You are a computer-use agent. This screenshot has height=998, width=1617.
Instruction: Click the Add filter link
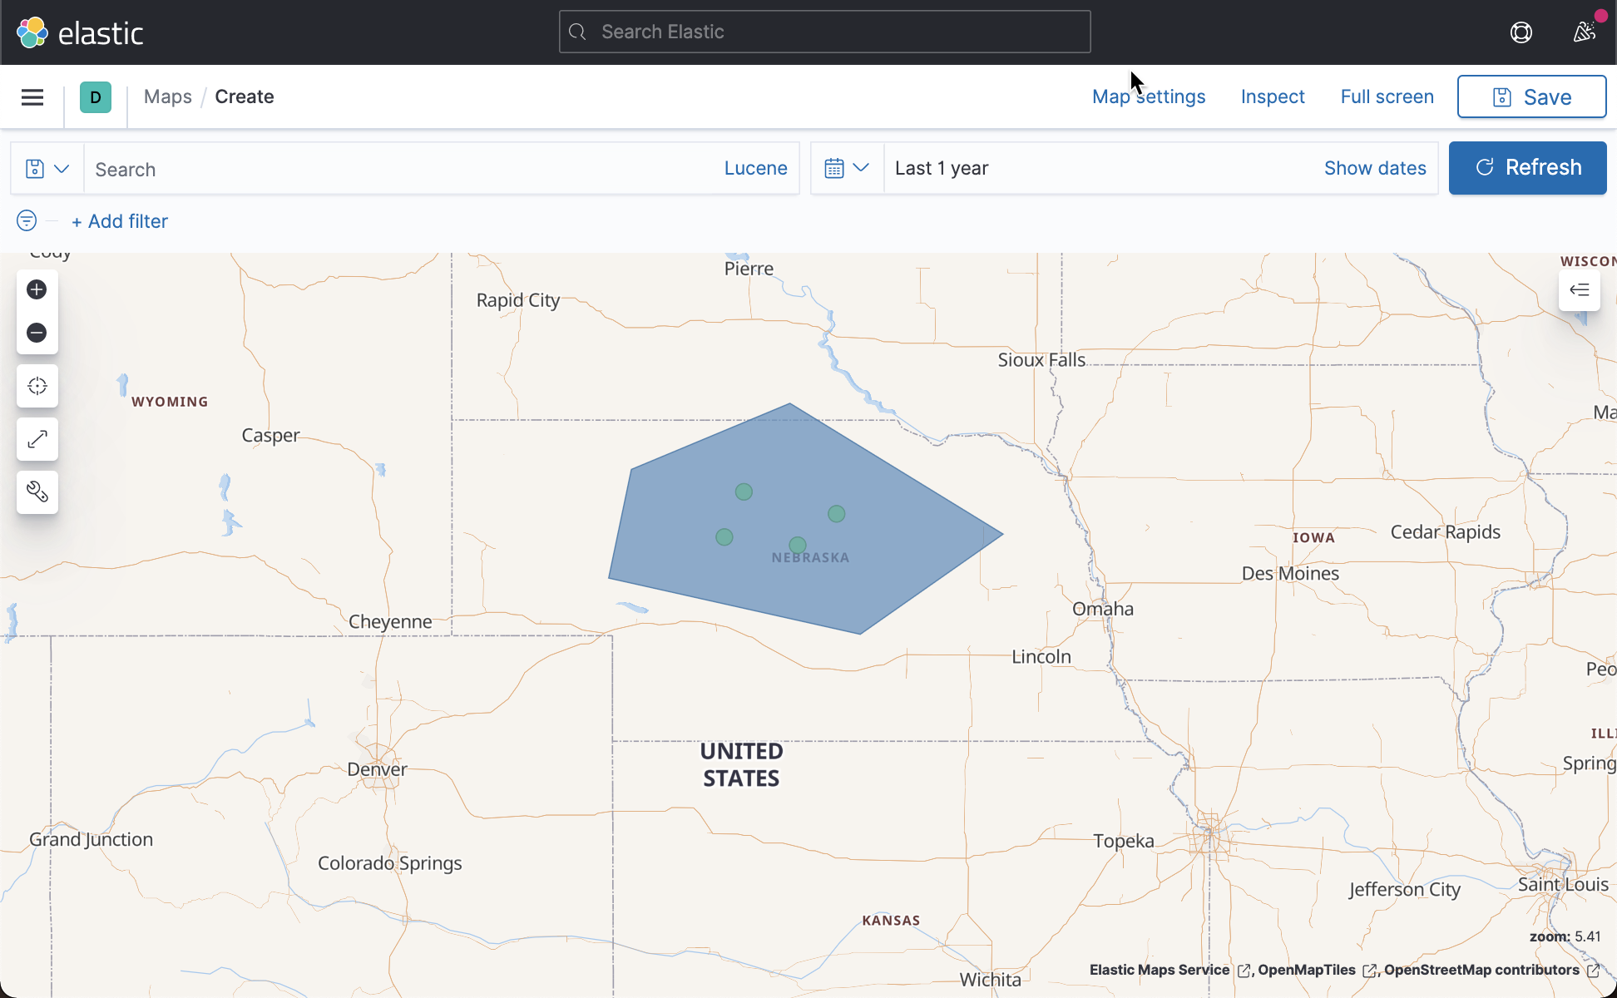120,221
